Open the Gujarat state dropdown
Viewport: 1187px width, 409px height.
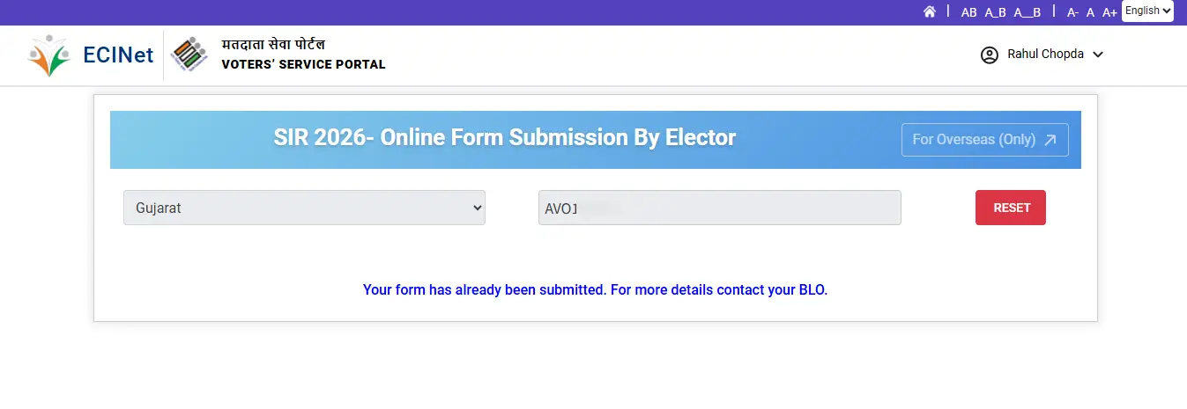pyautogui.click(x=304, y=208)
